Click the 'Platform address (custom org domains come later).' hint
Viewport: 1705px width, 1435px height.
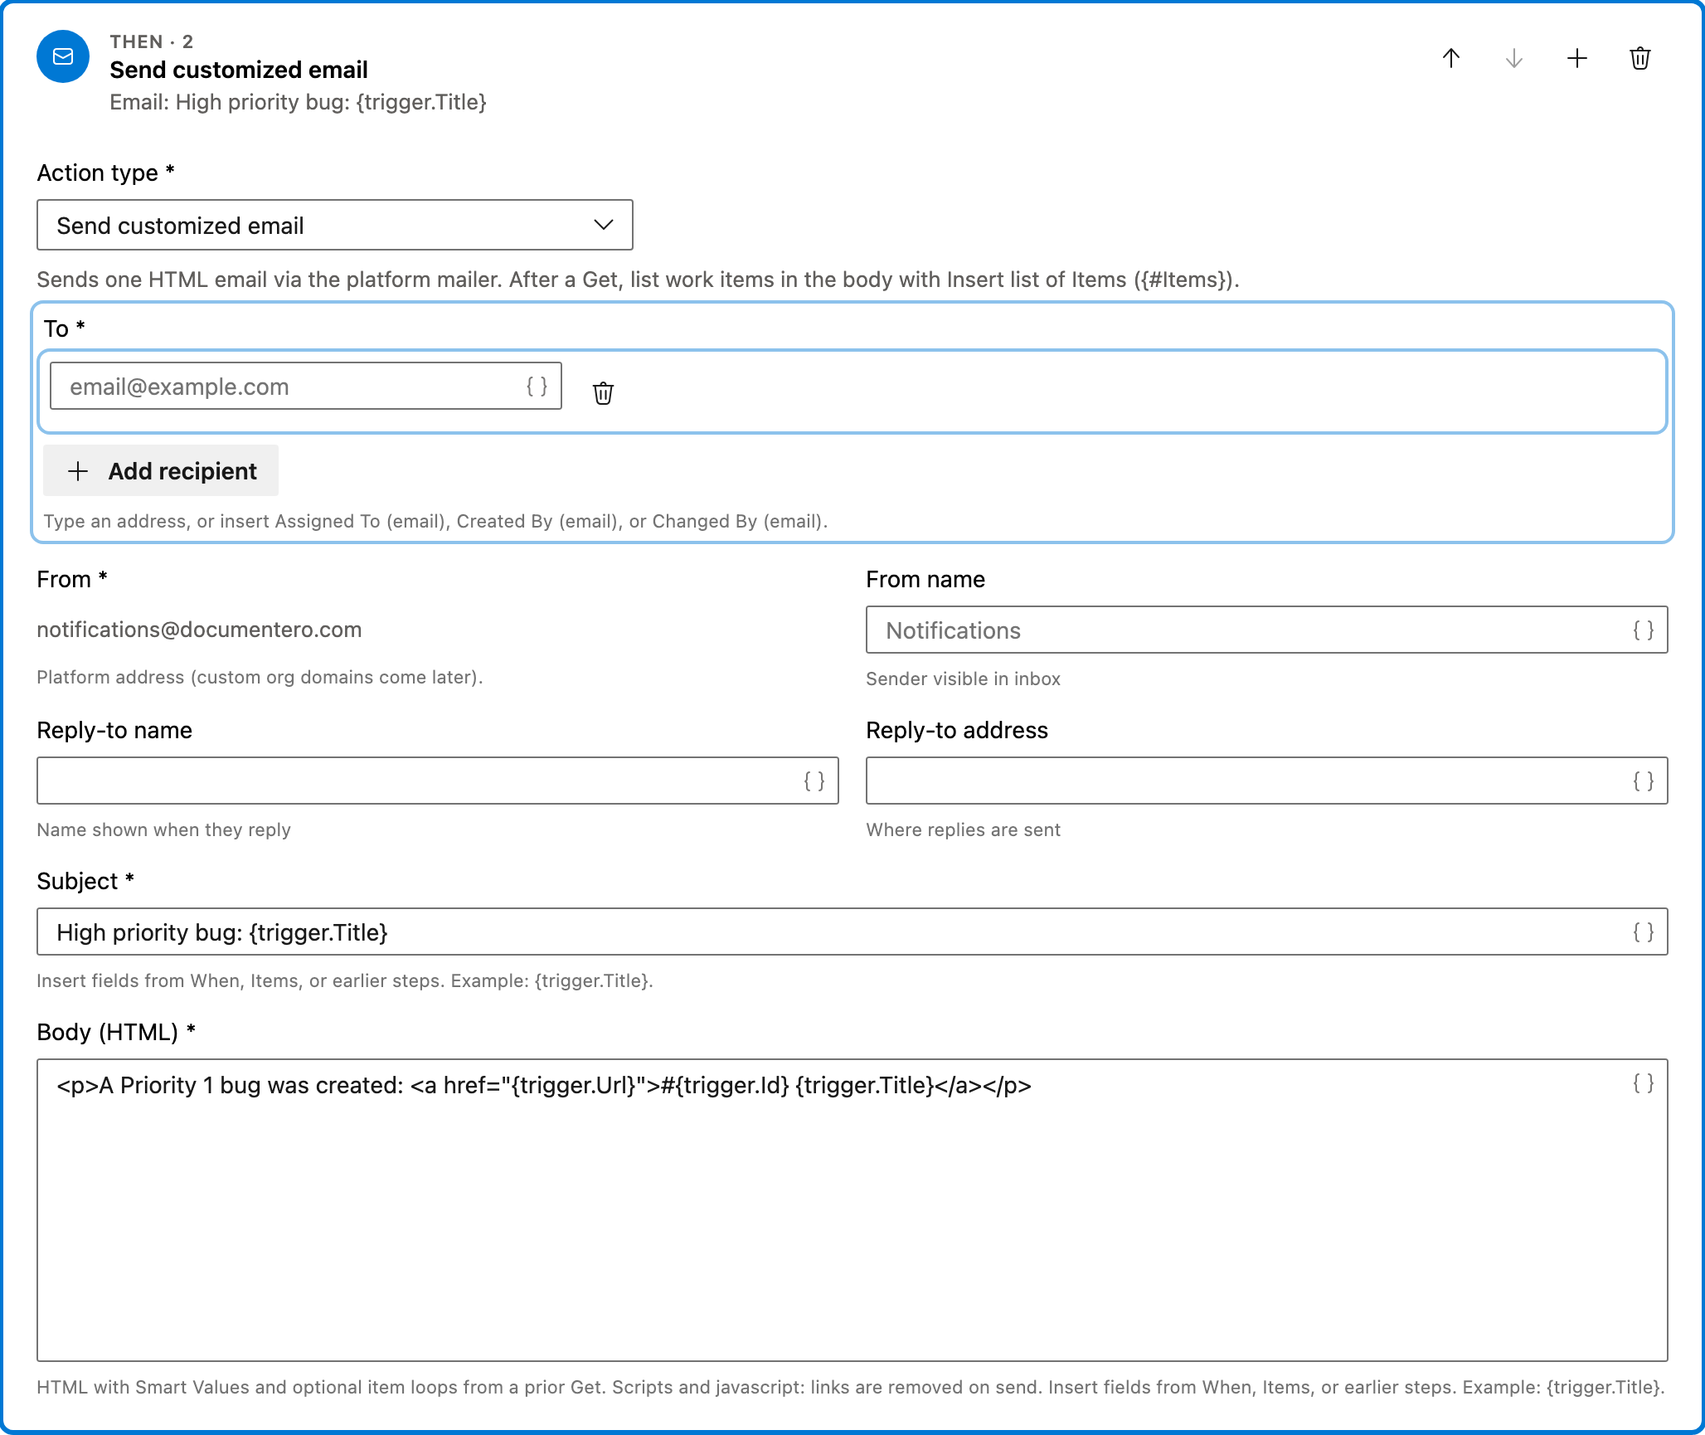[260, 677]
